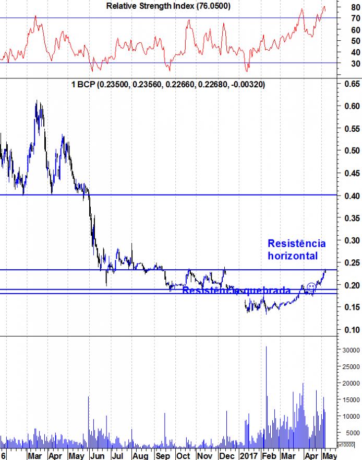Click the Aug month label
Image resolution: width=362 pixels, height=460 pixels.
pyautogui.click(x=140, y=456)
